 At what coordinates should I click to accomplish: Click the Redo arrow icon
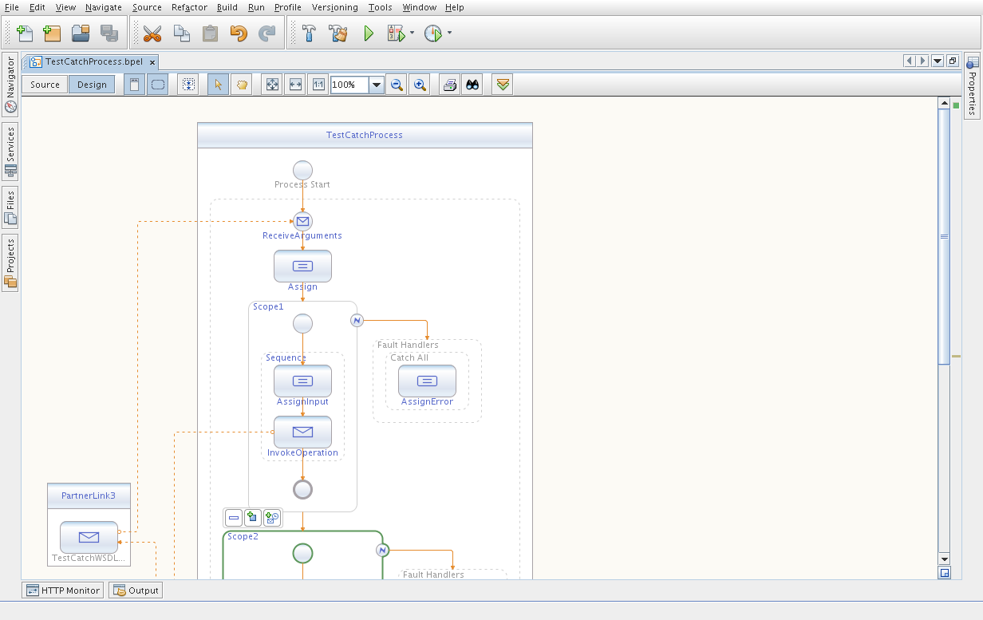pos(266,34)
